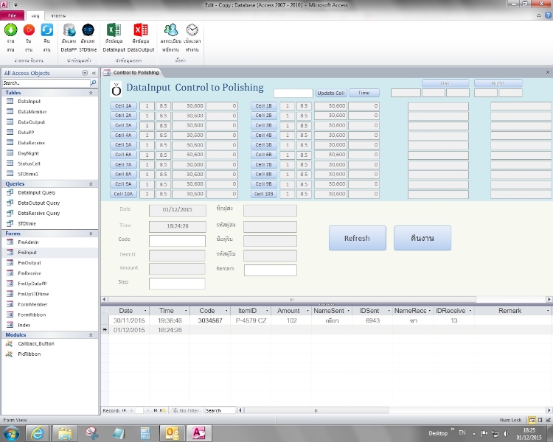553x442 pixels.
Task: Collapse the Queries group in navigation pane
Action: point(91,184)
